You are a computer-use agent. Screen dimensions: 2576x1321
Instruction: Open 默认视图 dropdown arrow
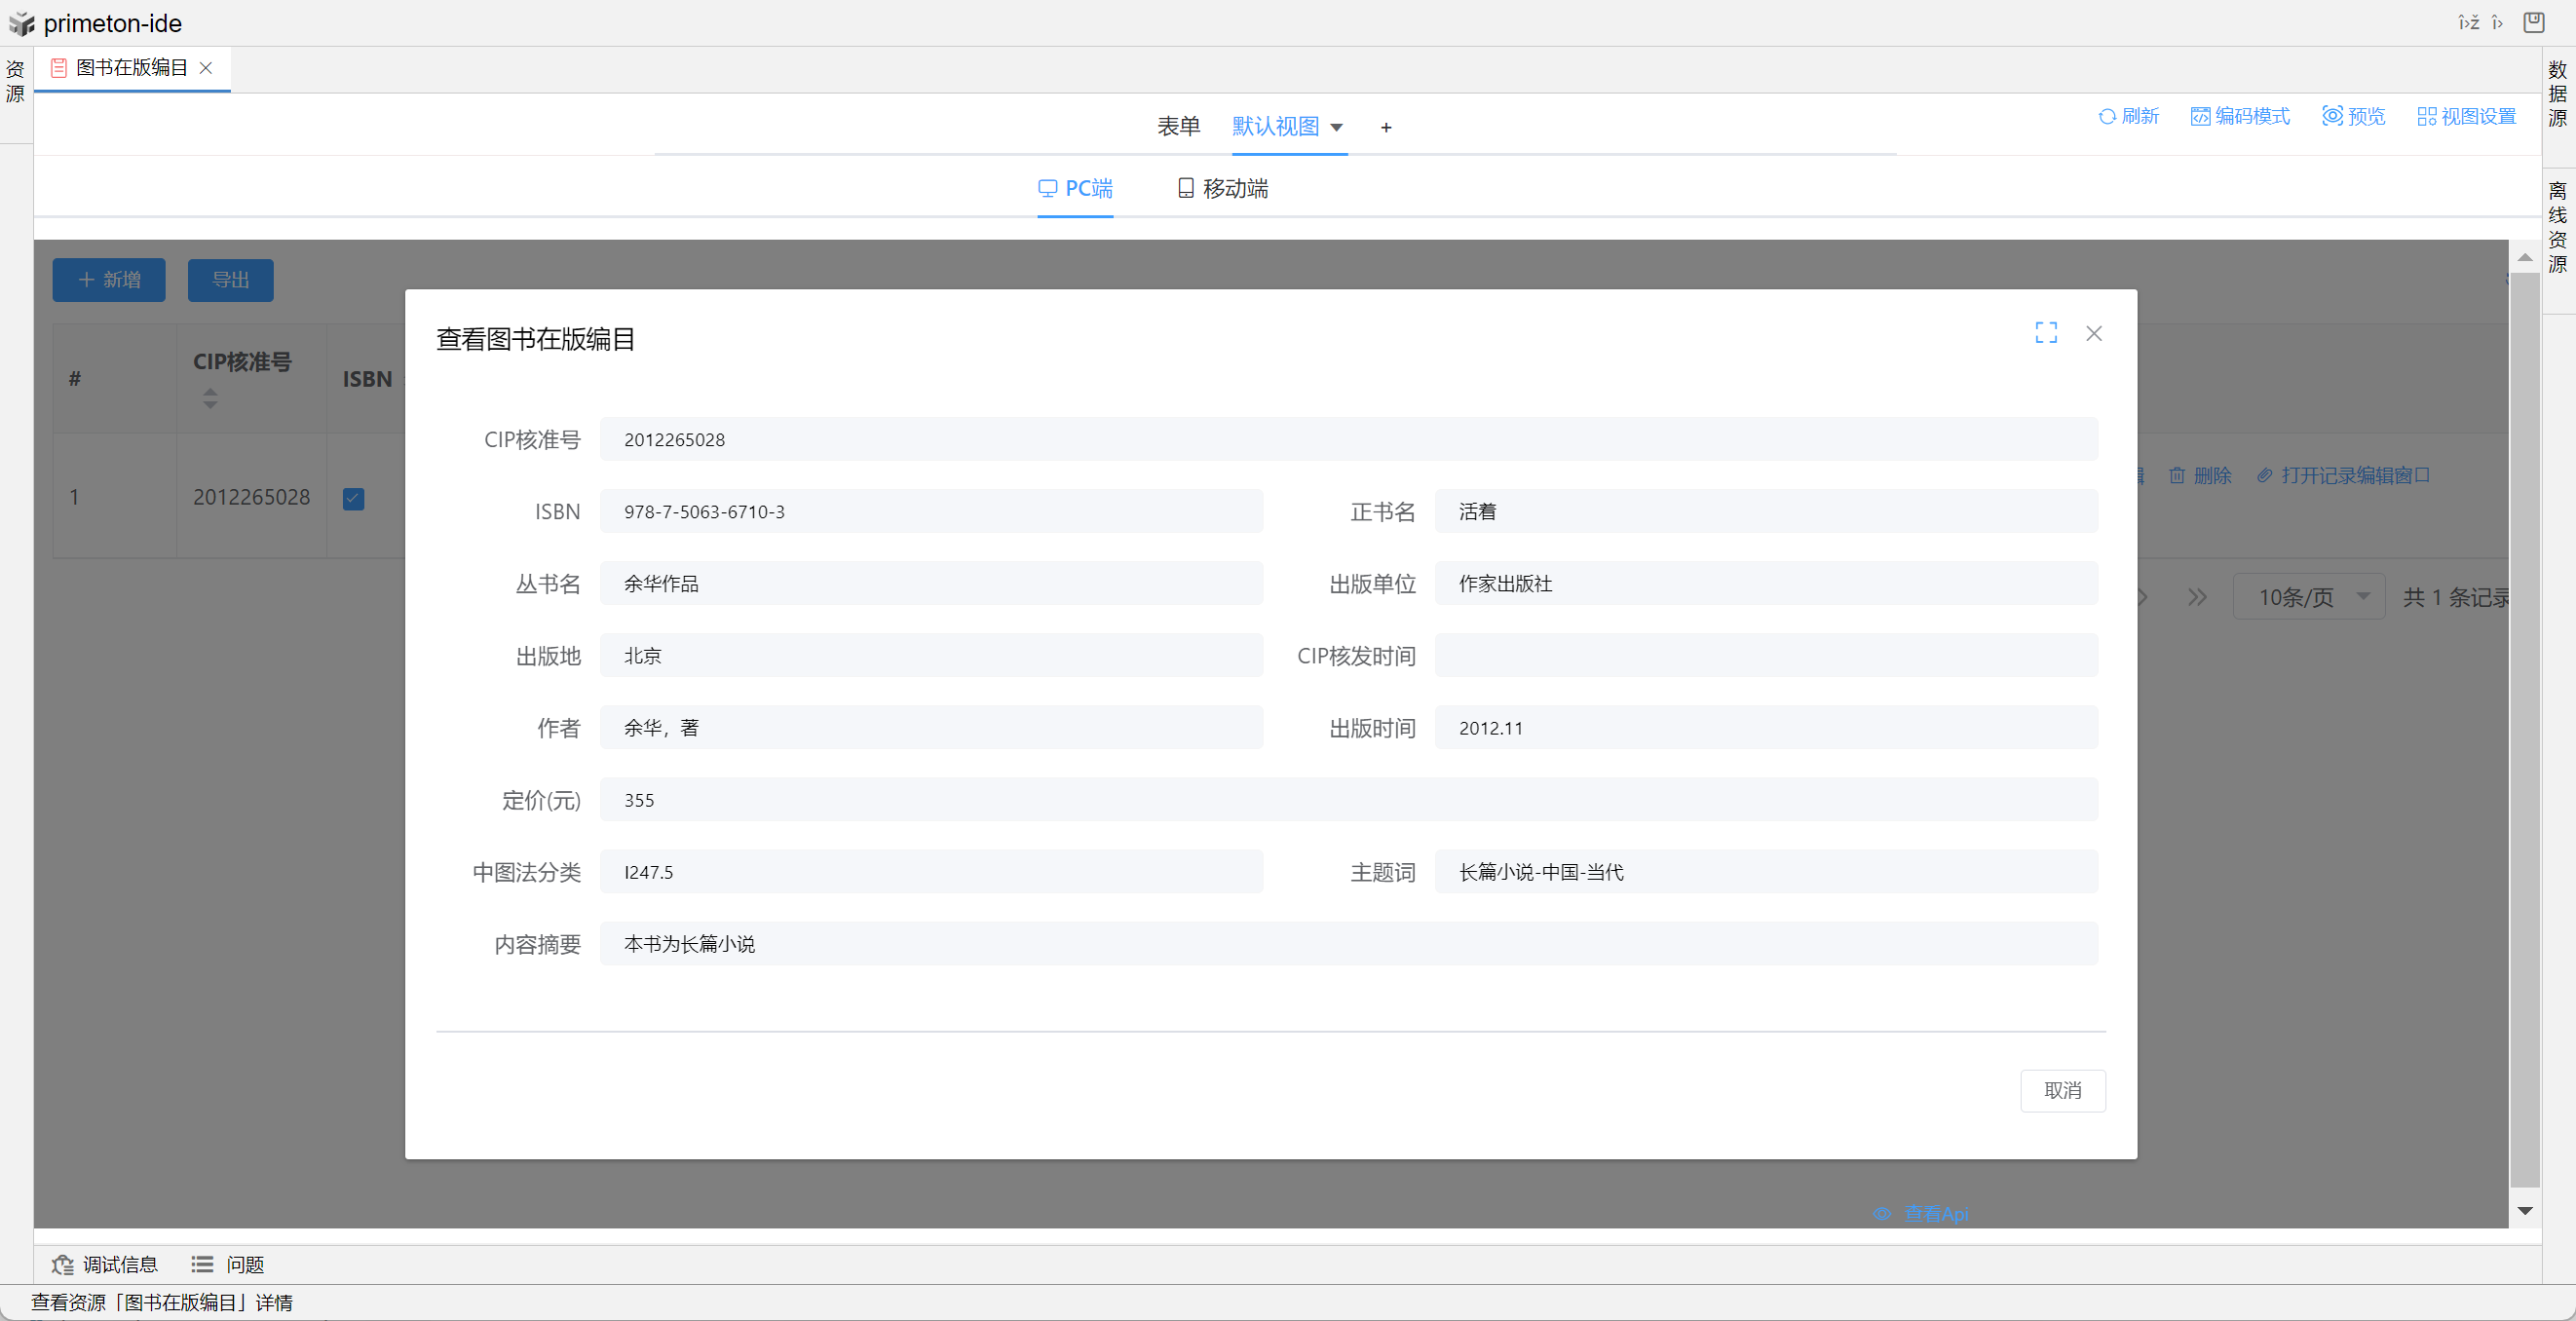[1336, 127]
